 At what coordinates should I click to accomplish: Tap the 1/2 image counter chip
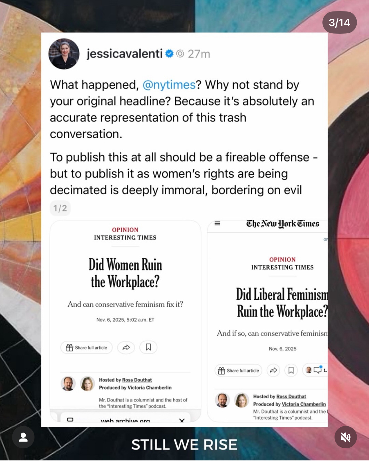click(x=60, y=208)
